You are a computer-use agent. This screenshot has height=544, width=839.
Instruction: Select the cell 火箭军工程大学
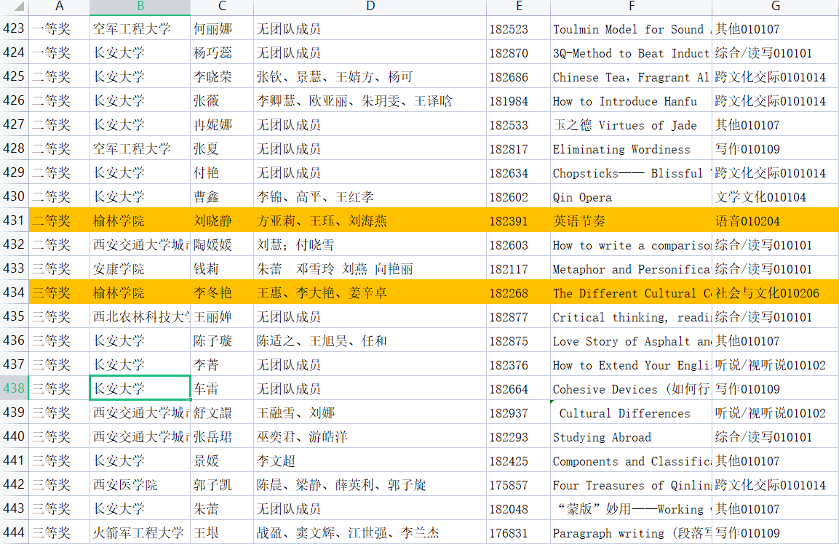[140, 533]
